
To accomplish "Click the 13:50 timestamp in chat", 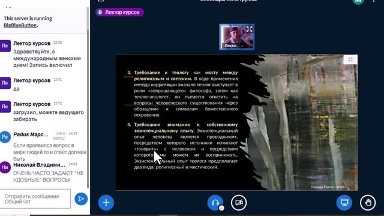I will coord(58,43).
